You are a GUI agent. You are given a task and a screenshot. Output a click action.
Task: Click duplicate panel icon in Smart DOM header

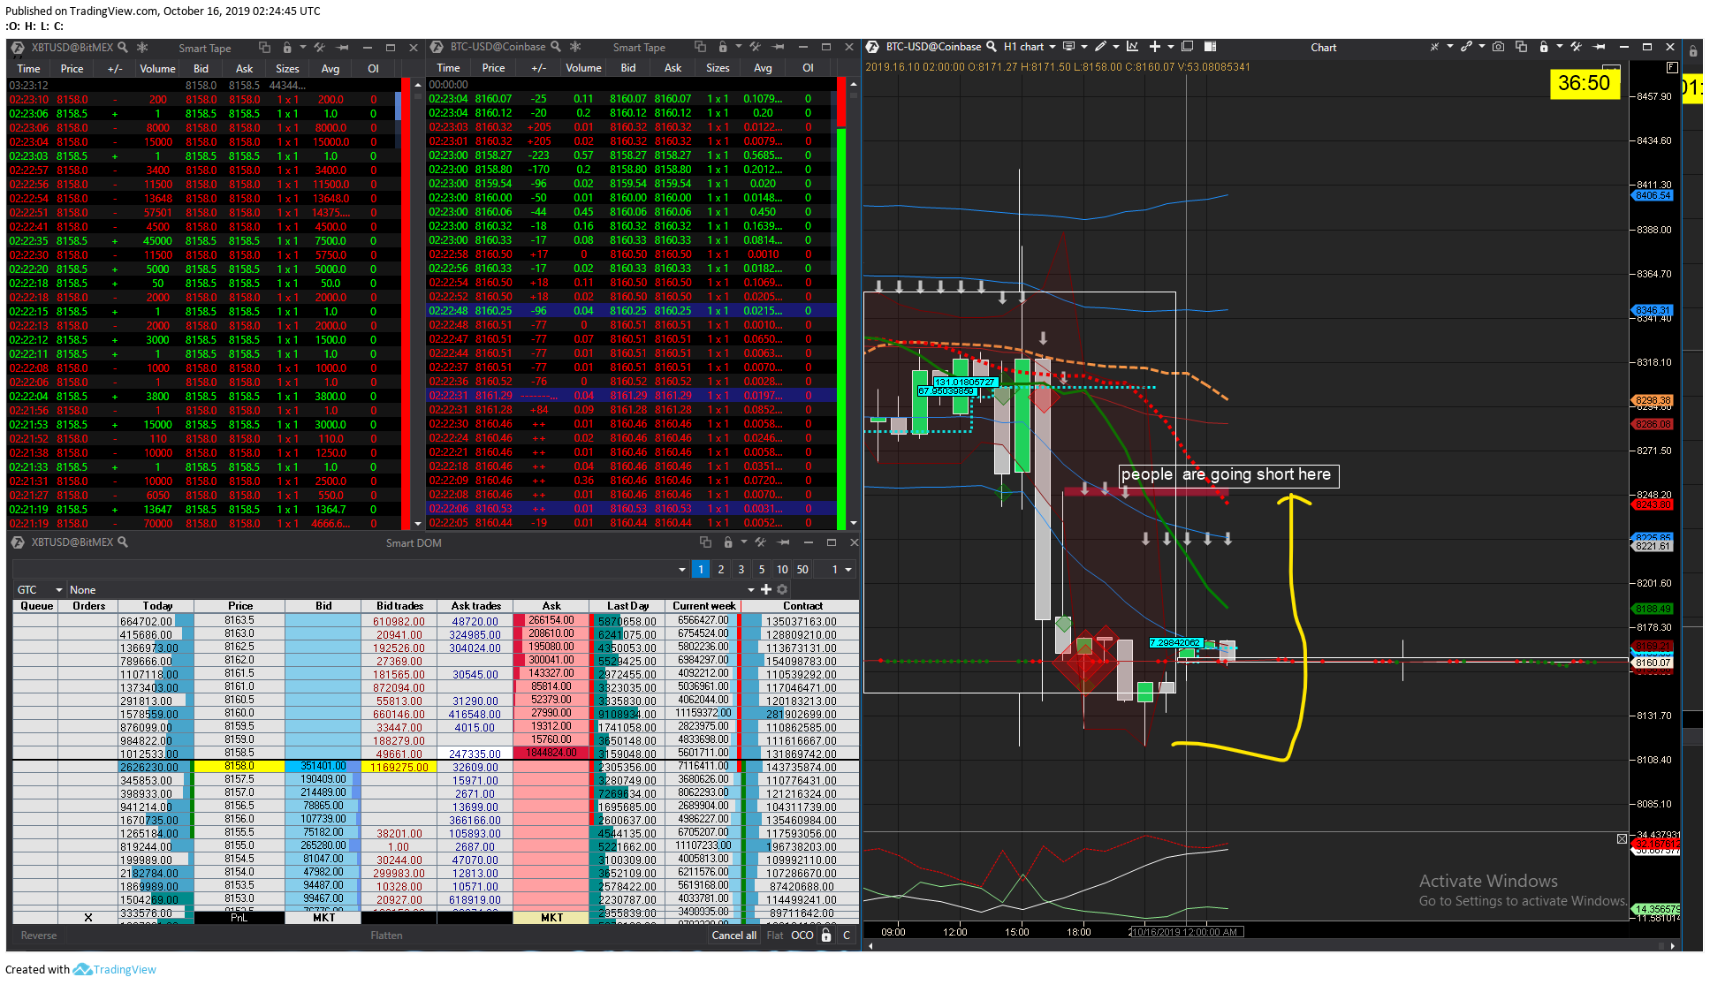tap(705, 542)
